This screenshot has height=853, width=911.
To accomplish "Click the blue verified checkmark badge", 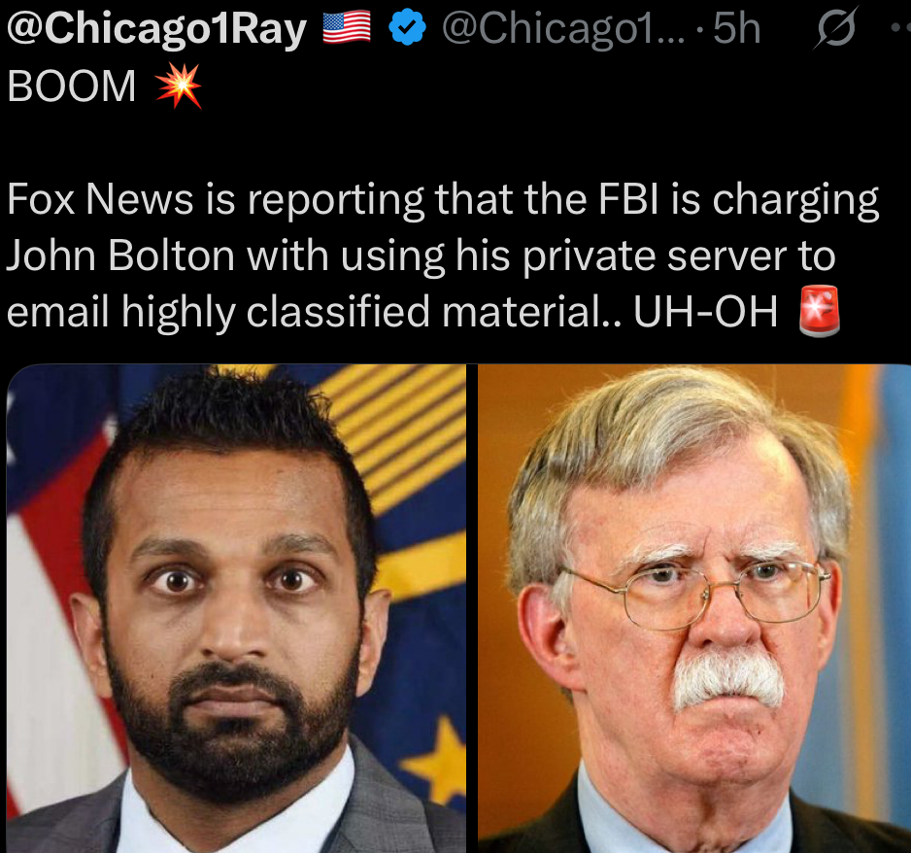I will pyautogui.click(x=407, y=27).
